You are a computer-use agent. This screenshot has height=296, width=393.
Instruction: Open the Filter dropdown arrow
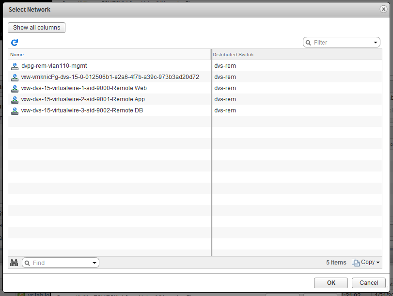376,43
